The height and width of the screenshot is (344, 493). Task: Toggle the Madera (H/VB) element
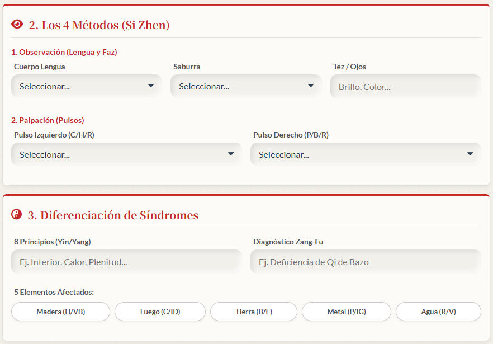pos(60,312)
